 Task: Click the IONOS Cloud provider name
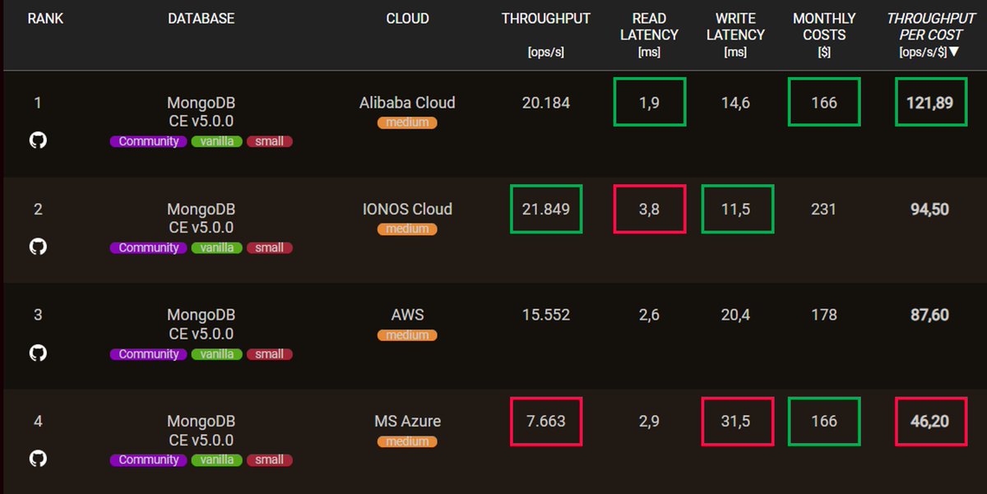[407, 209]
